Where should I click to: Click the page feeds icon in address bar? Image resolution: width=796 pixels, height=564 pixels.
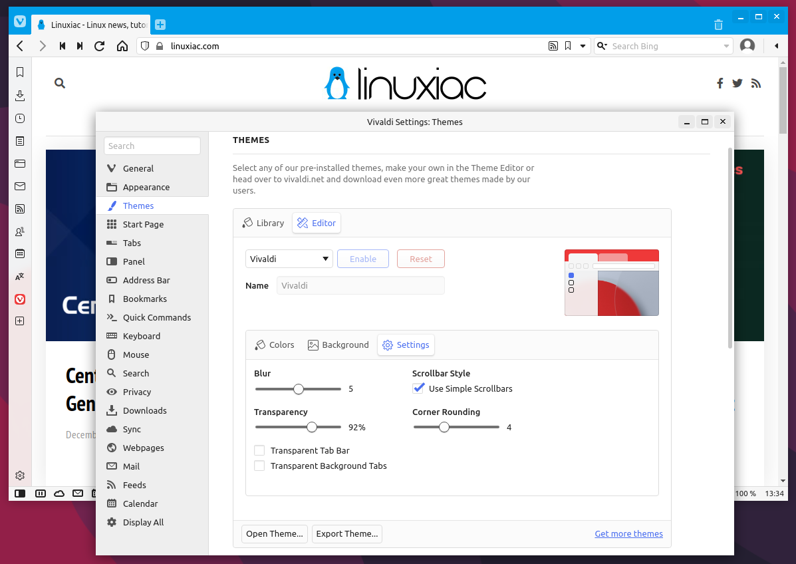click(x=553, y=46)
